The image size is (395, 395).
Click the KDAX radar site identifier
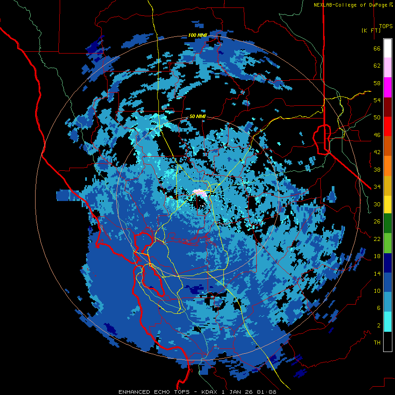coord(210,392)
